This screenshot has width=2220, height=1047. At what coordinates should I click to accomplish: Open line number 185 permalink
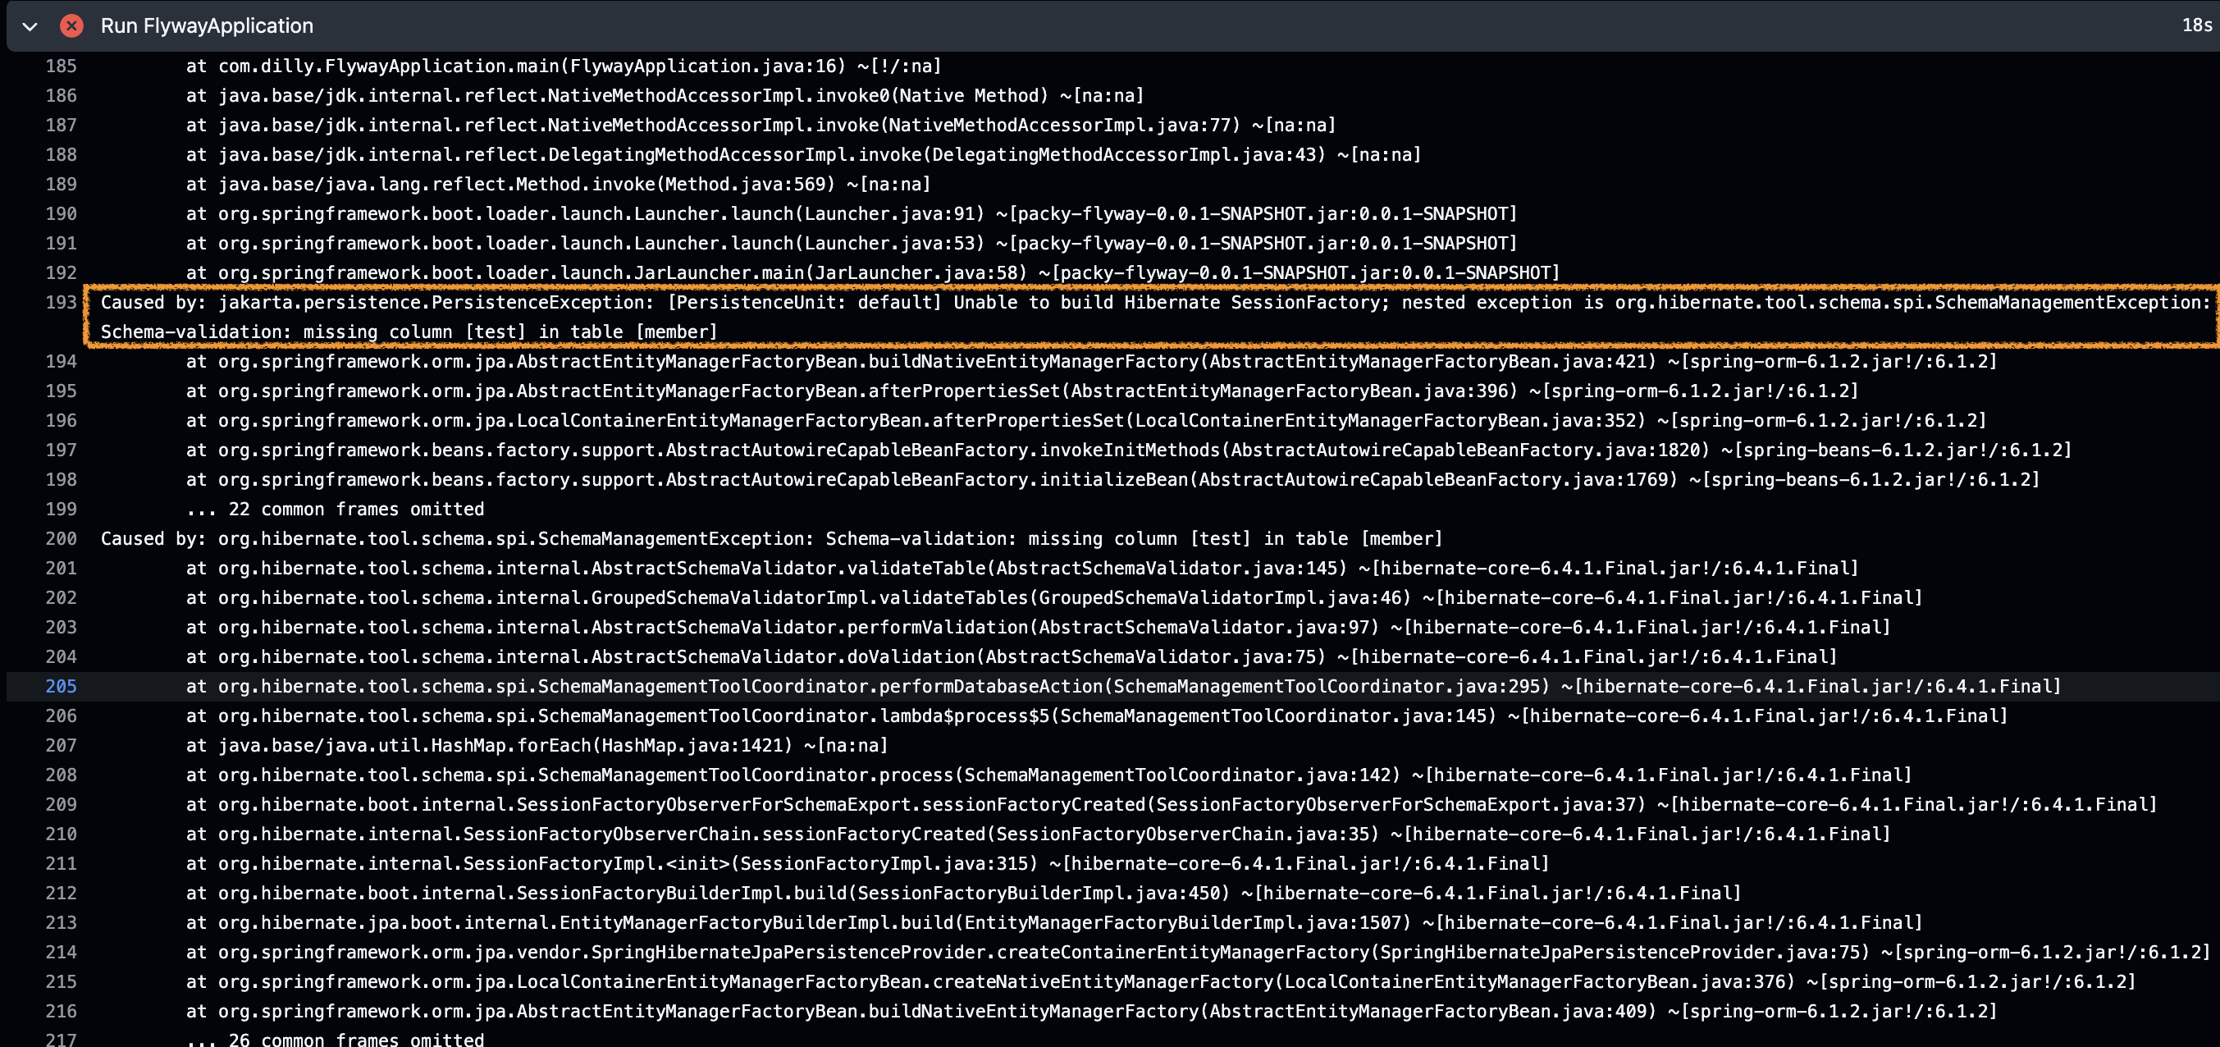click(62, 66)
